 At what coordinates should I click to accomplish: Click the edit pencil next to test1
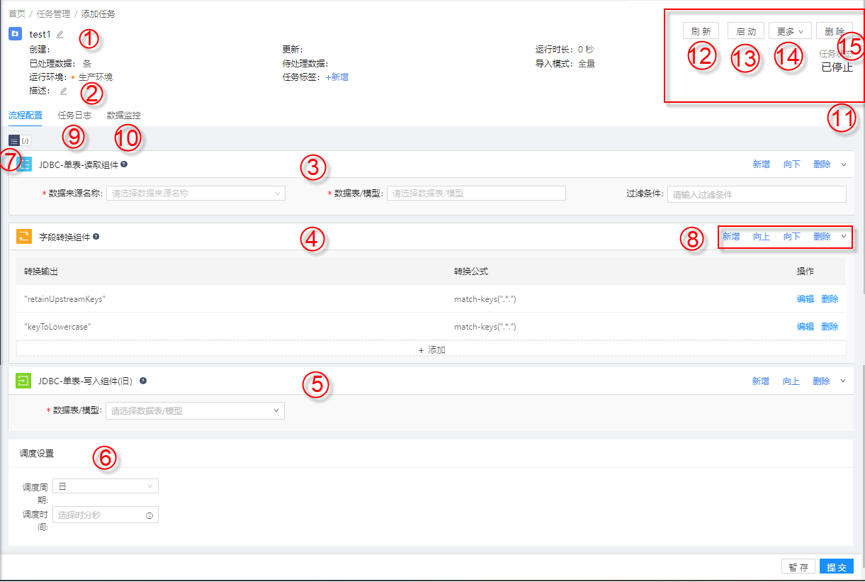[x=60, y=34]
